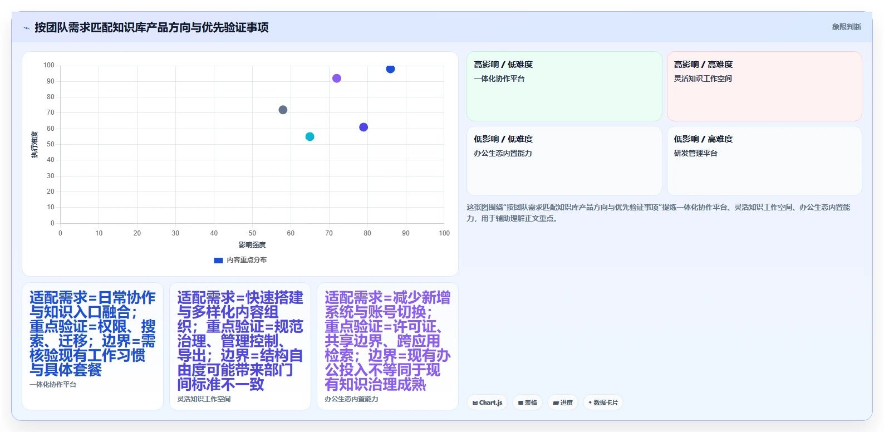Open the 高影响 / 低难度 quadrant card
The image size is (884, 432).
point(564,86)
